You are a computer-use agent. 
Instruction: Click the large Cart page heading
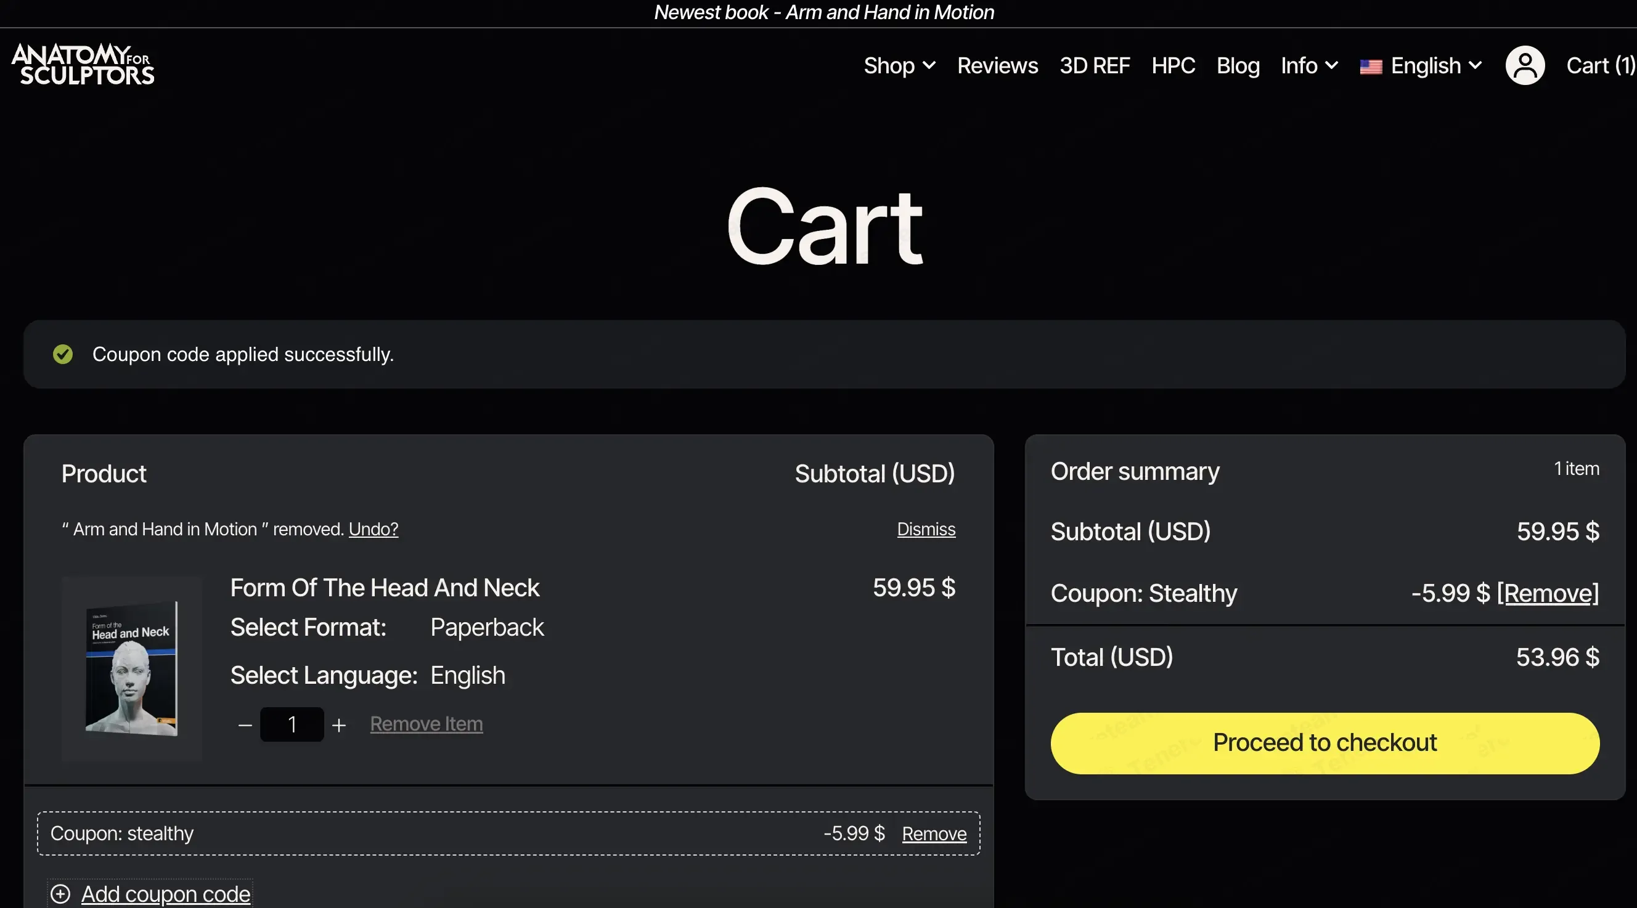pyautogui.click(x=824, y=227)
